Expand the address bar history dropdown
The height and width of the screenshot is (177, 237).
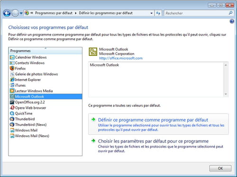pyautogui.click(x=152, y=13)
